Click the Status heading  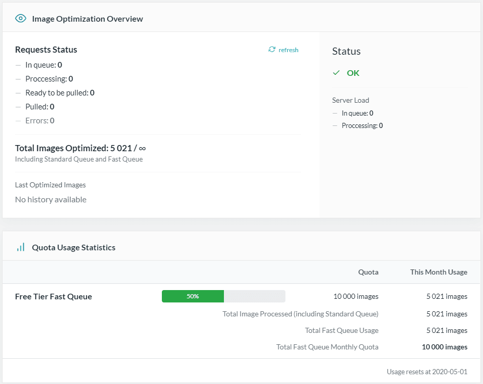[x=346, y=51]
